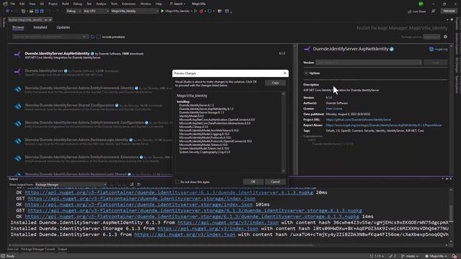The image size is (461, 259).
Task: Click the Toggle Word Wrap icon in Output
Action: tap(139, 185)
